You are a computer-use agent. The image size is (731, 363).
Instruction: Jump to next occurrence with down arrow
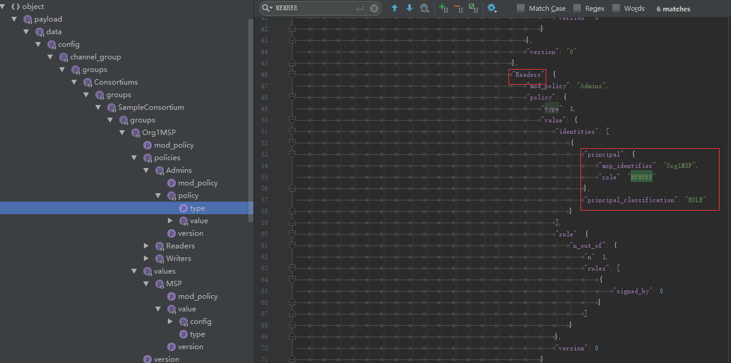click(x=410, y=8)
